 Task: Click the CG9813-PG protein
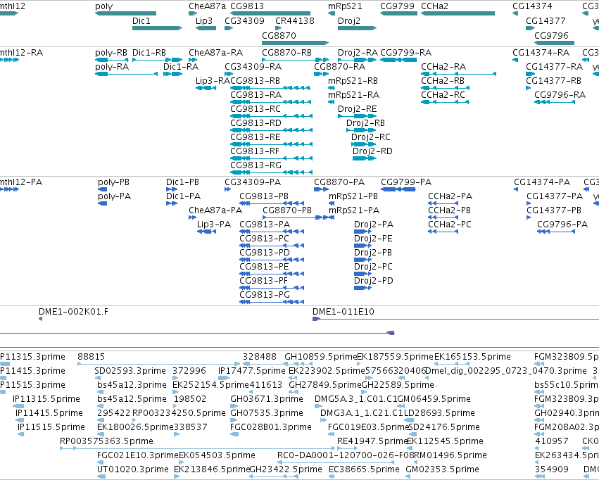(272, 302)
